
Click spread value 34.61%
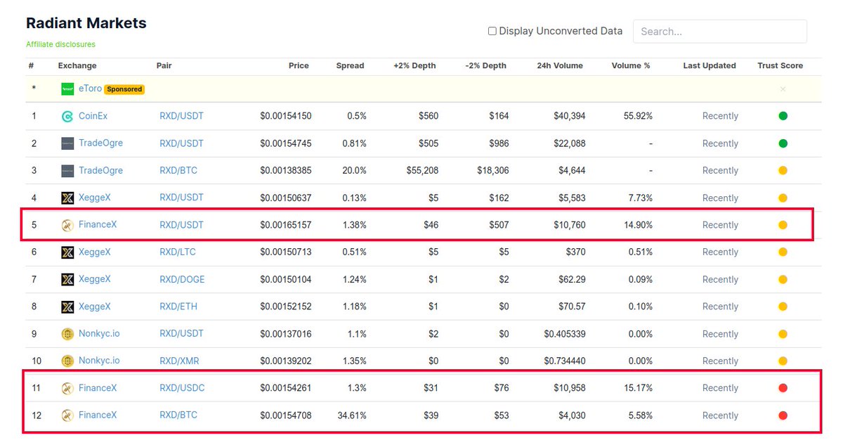(x=352, y=415)
